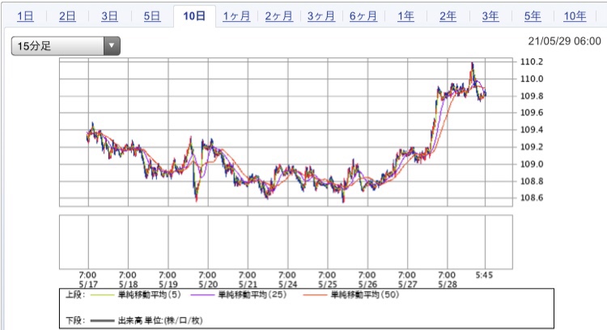Show the 2年 chart range
The height and width of the screenshot is (330, 607).
pos(448,16)
